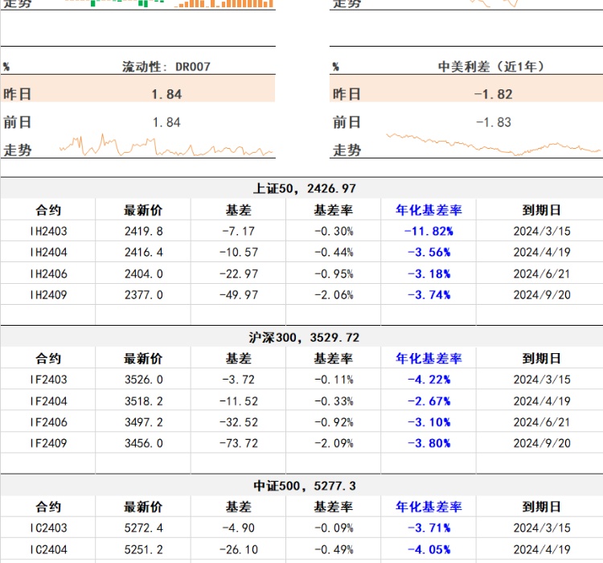The width and height of the screenshot is (603, 563).
Task: Click 中美利差 昨日 value -1.82
Action: point(494,94)
